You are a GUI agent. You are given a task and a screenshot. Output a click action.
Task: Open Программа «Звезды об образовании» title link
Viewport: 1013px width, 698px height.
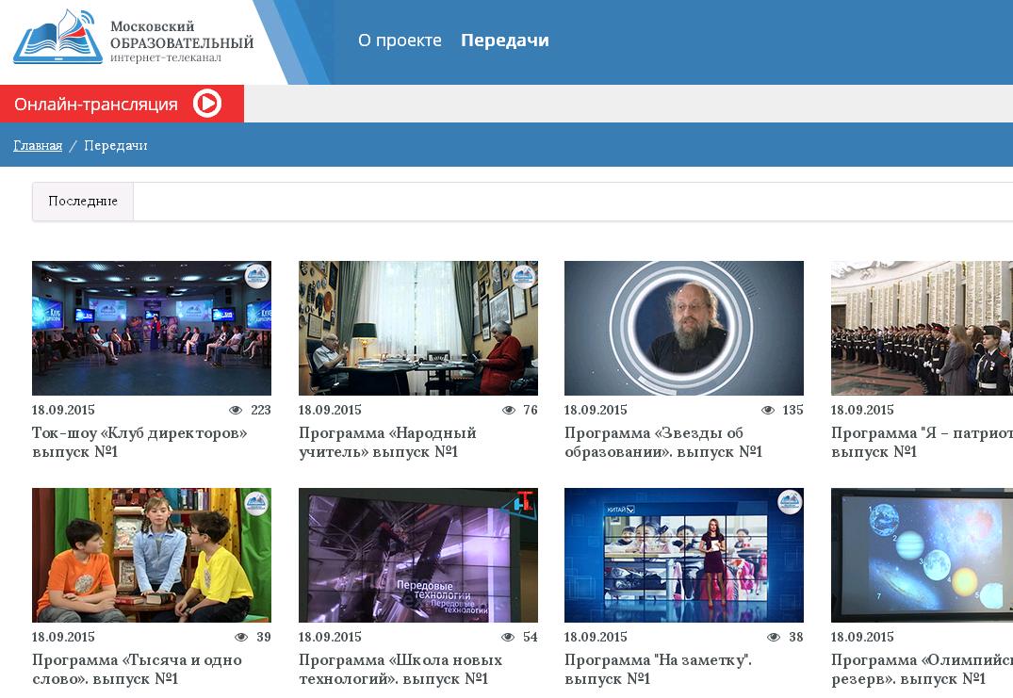(x=663, y=443)
